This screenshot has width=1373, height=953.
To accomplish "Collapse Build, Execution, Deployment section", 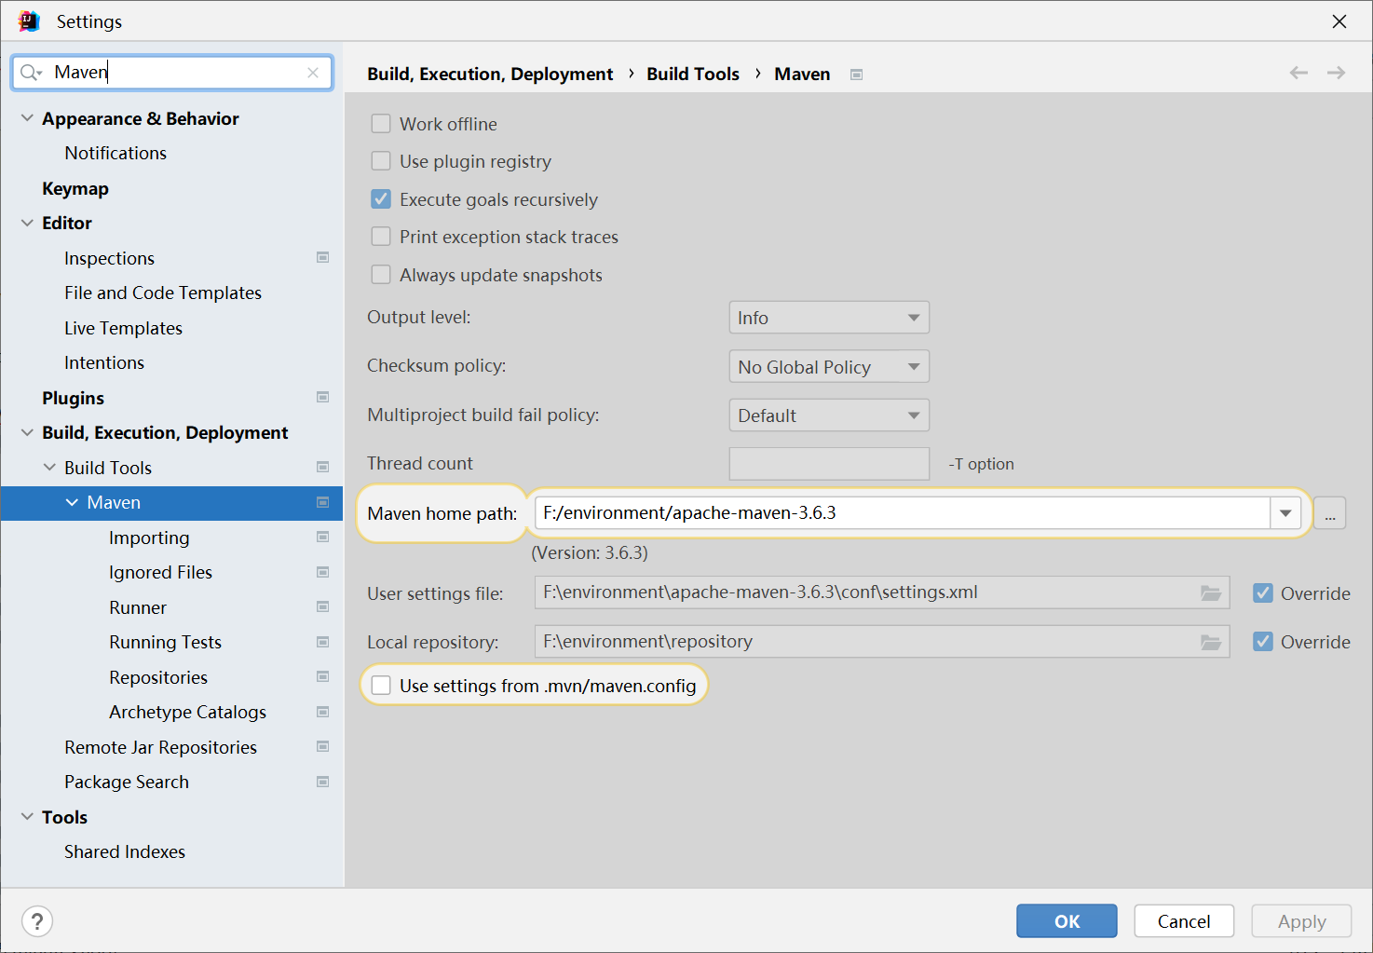I will [27, 432].
